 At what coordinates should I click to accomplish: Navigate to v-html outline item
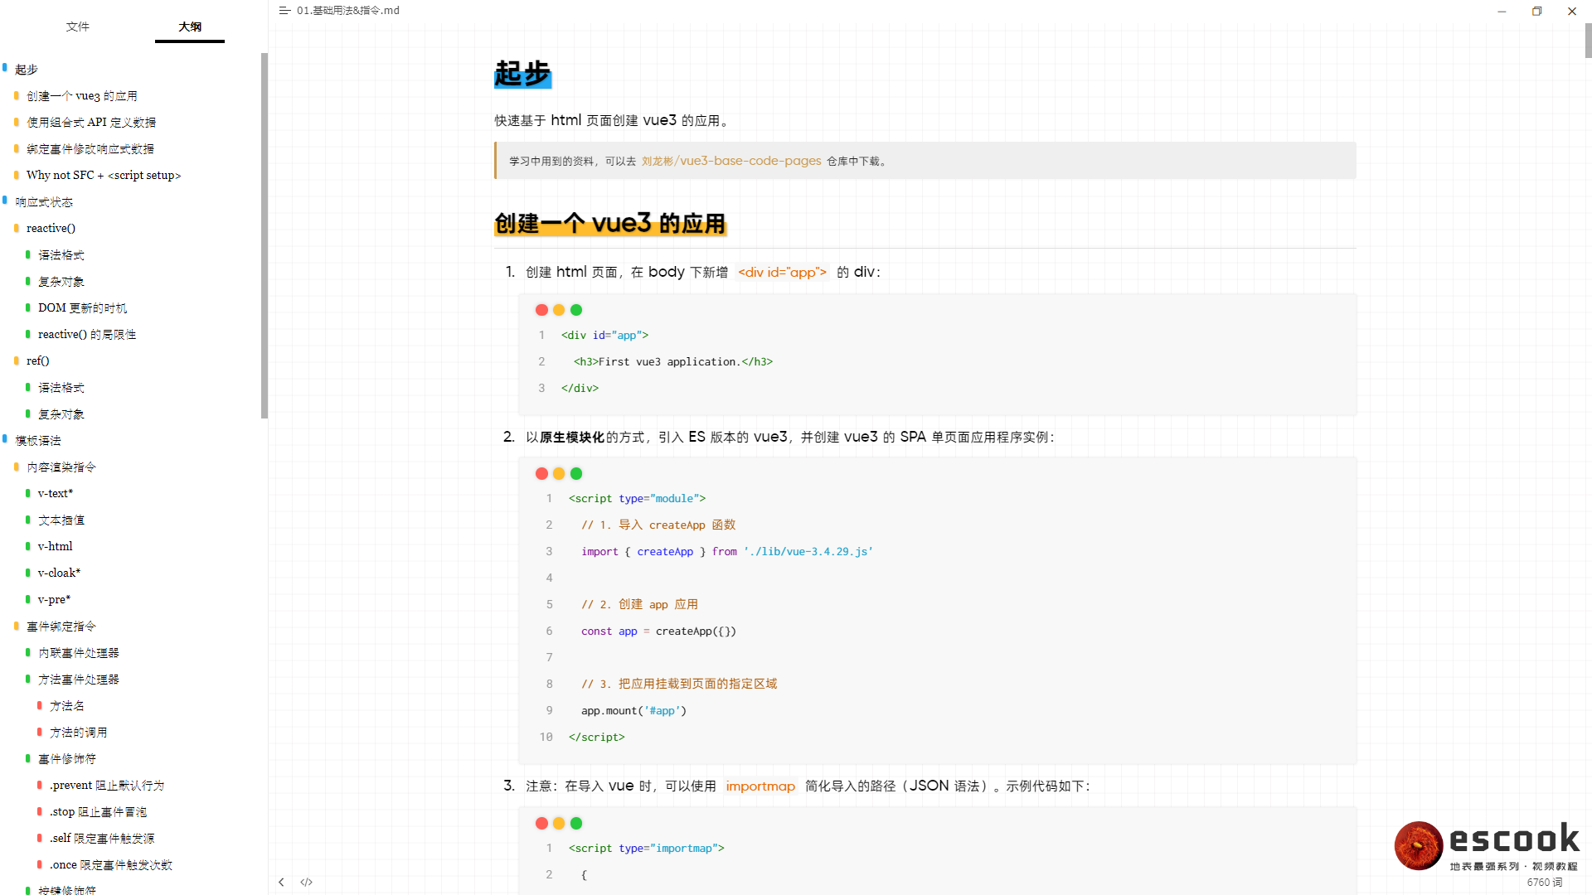pos(55,546)
